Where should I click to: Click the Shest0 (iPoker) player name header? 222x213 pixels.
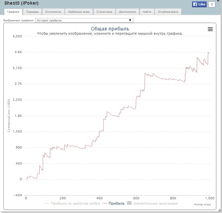tap(21, 3)
